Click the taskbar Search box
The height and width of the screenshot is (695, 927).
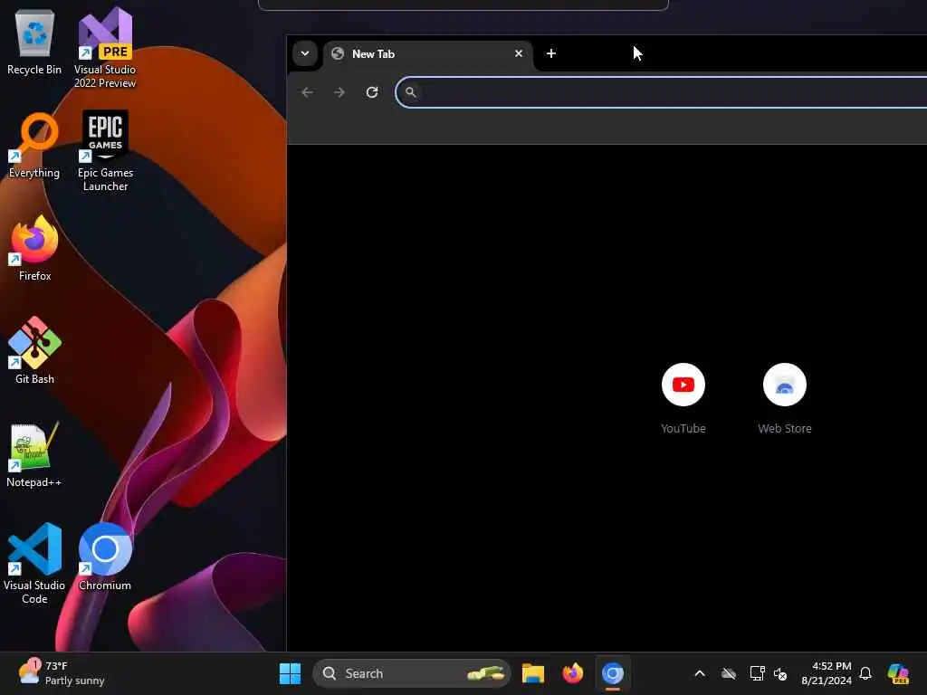(412, 673)
